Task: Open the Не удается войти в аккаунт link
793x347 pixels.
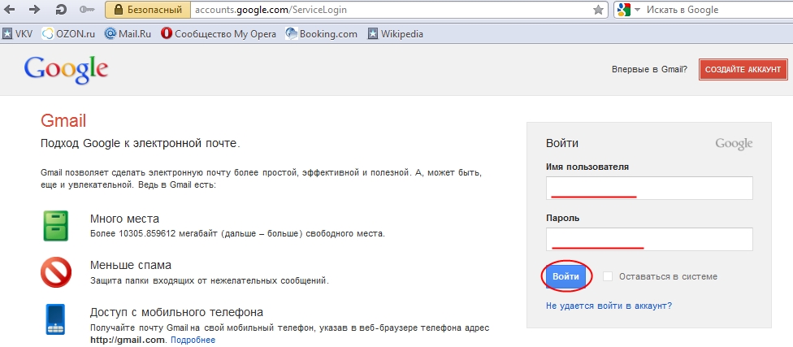Action: [609, 306]
